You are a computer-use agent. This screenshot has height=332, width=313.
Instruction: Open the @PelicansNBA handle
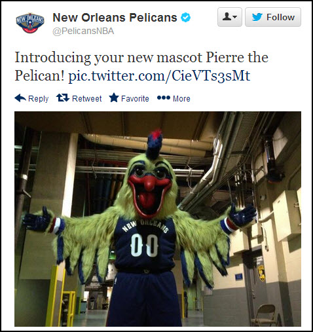click(83, 31)
